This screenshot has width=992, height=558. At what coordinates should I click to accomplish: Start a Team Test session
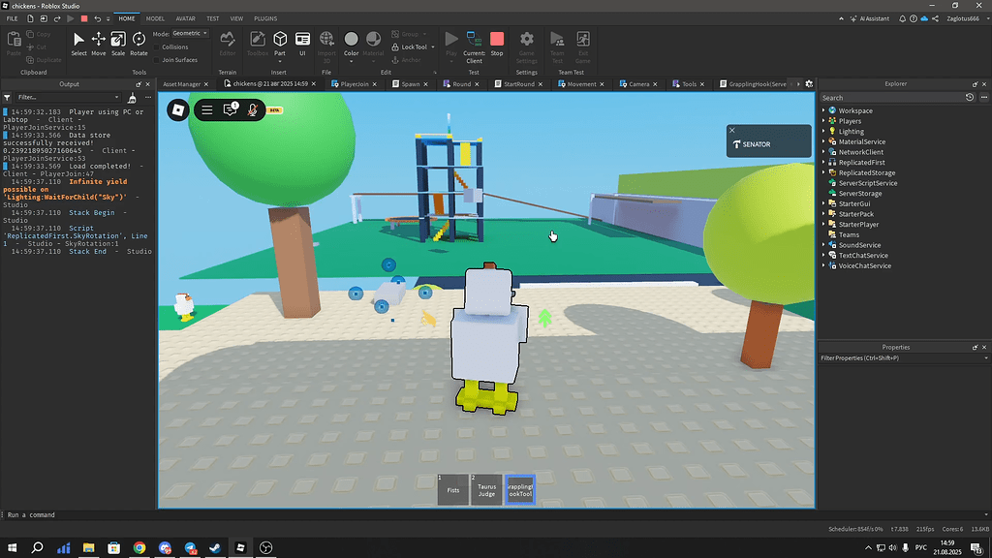(x=557, y=41)
